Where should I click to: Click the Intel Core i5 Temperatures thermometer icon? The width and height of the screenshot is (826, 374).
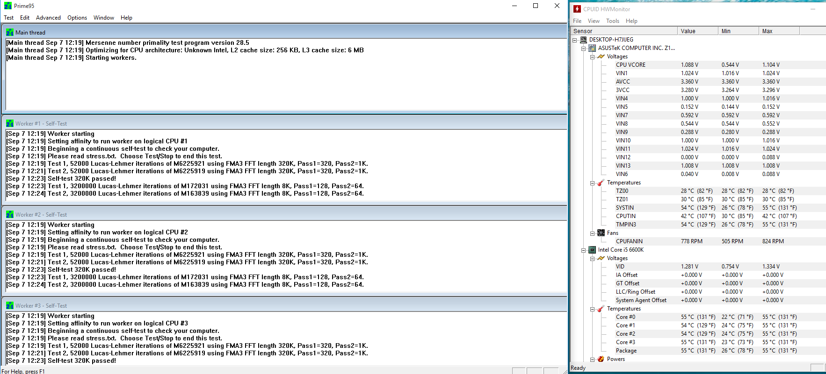601,309
